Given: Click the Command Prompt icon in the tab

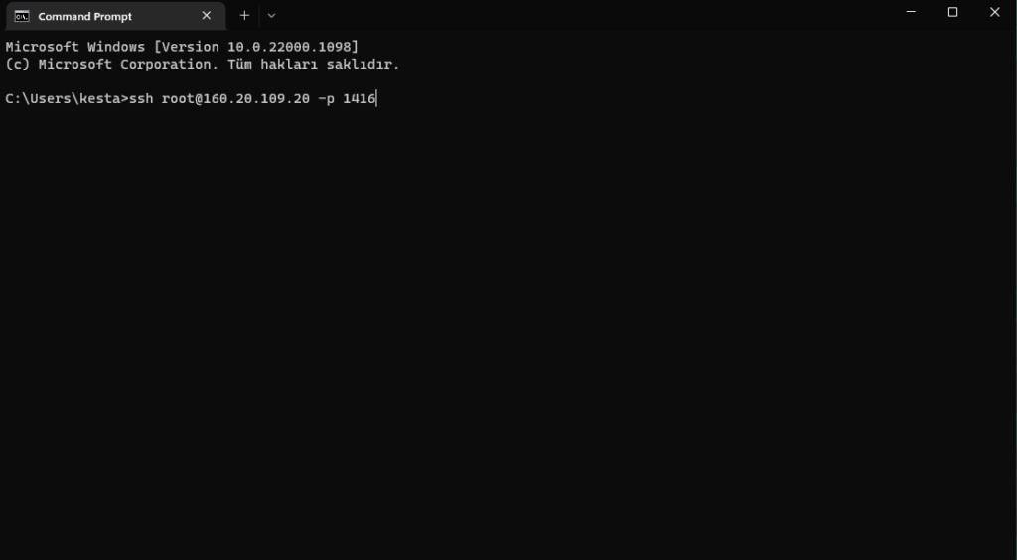Looking at the screenshot, I should pos(22,16).
